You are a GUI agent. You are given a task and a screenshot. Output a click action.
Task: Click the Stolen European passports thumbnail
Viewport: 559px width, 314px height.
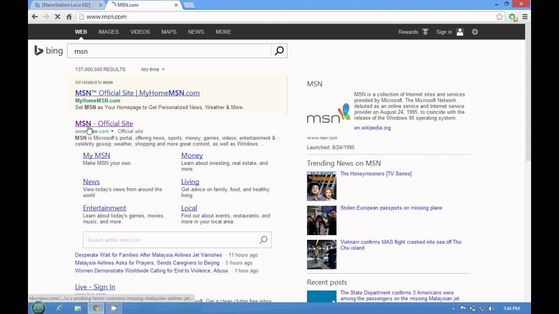tap(322, 220)
